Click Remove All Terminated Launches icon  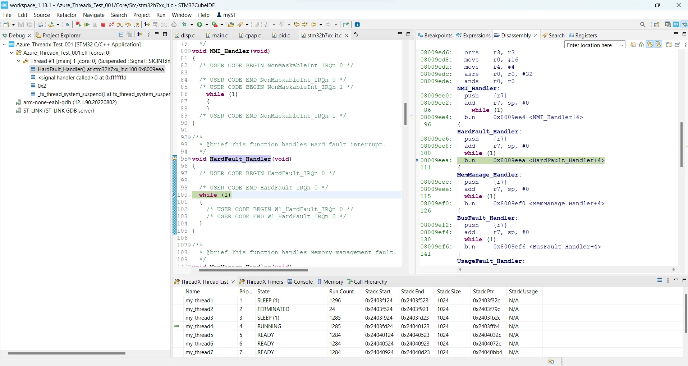[129, 35]
